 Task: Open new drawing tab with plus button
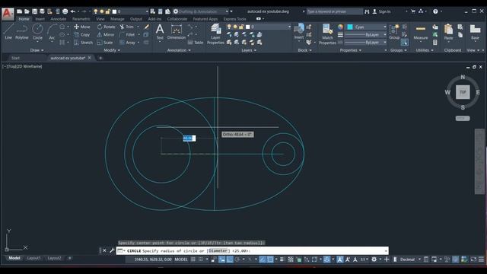[100, 58]
